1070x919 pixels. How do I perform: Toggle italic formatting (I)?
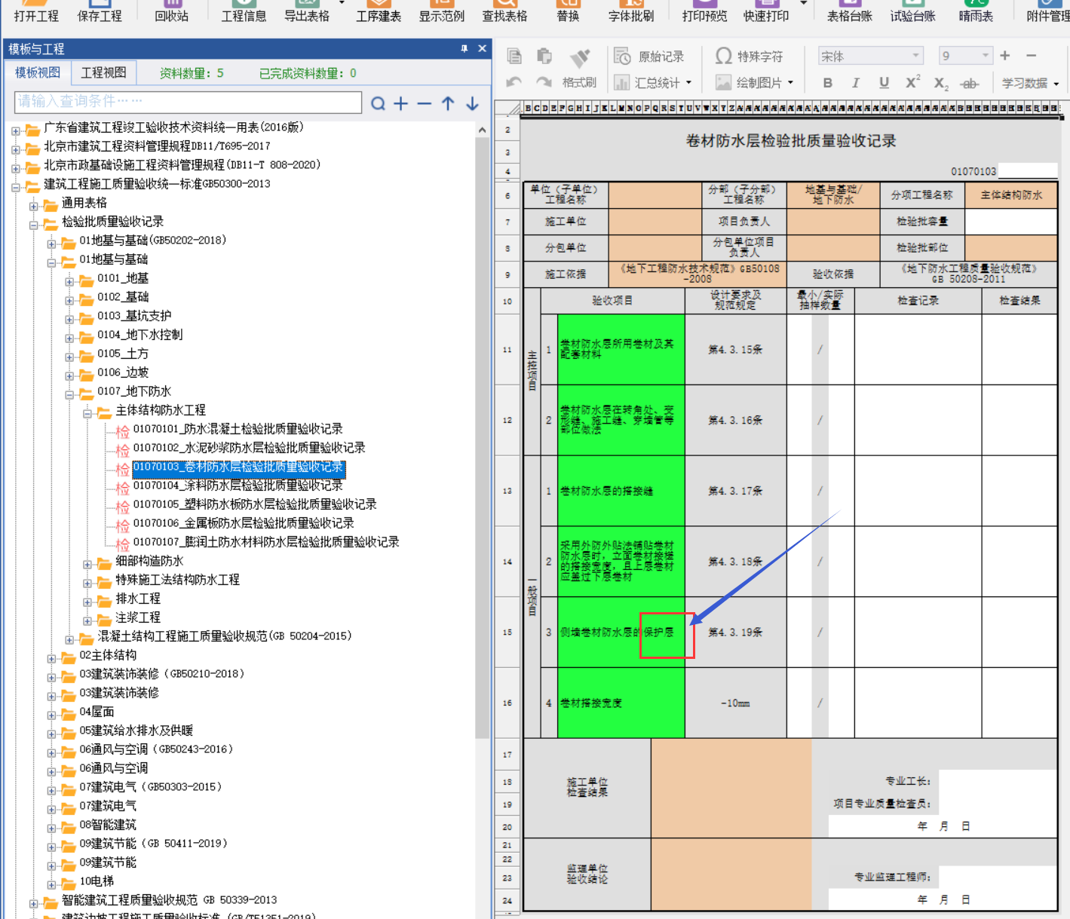[855, 83]
